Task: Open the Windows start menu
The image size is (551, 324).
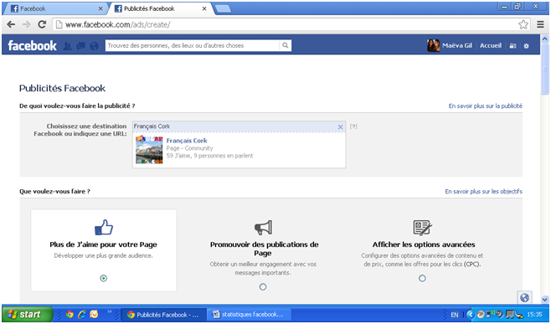Action: click(x=27, y=314)
